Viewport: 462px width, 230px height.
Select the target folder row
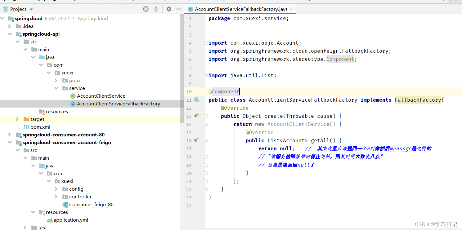point(90,119)
